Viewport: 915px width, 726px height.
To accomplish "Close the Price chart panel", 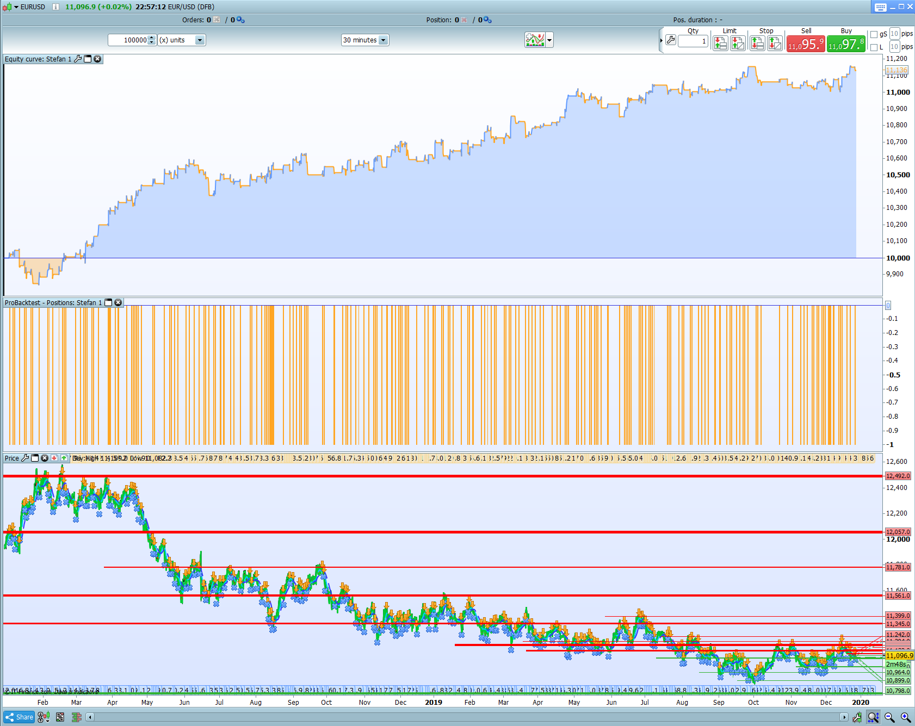I will [45, 458].
